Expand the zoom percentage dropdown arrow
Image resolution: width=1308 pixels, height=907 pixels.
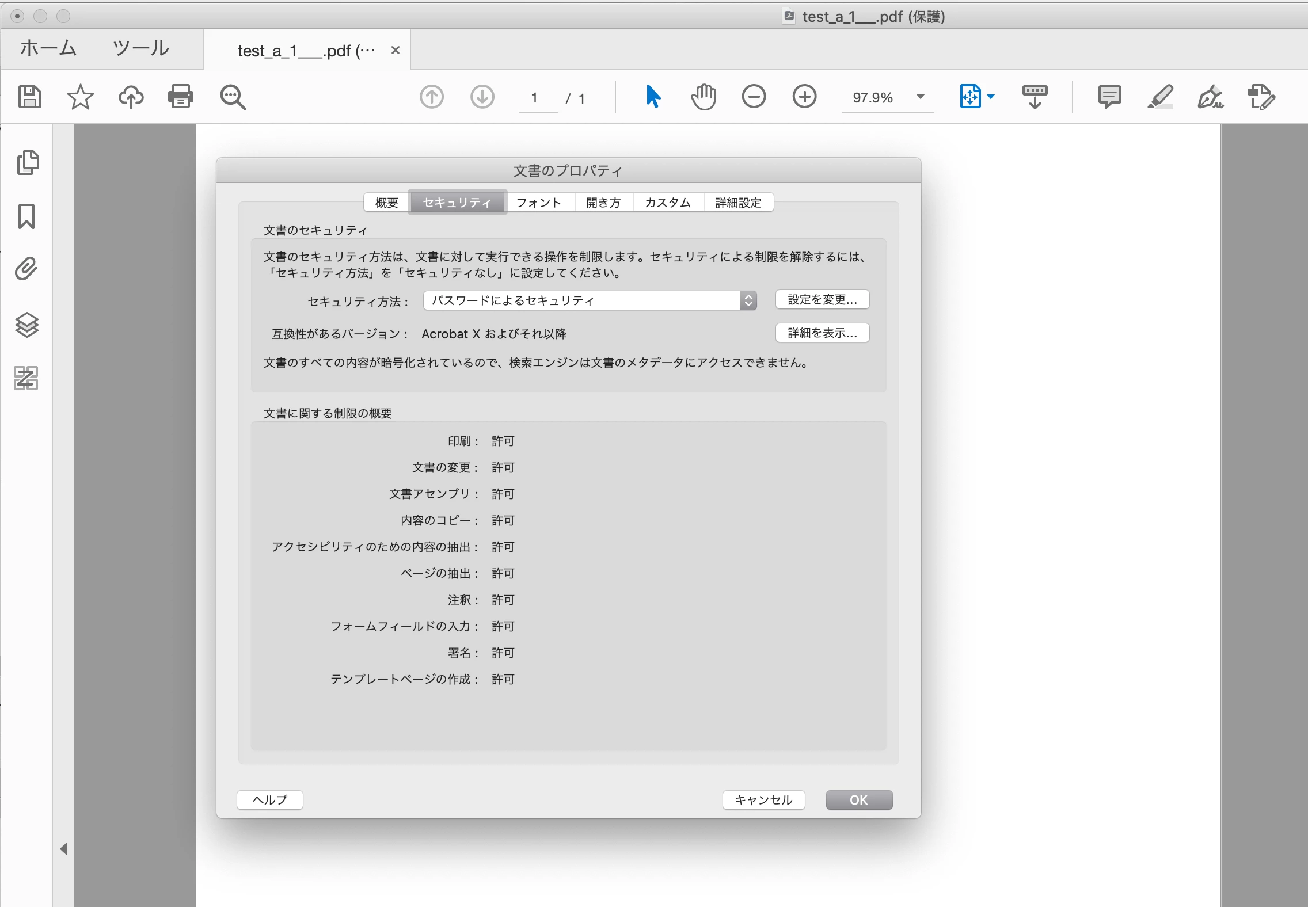921,97
